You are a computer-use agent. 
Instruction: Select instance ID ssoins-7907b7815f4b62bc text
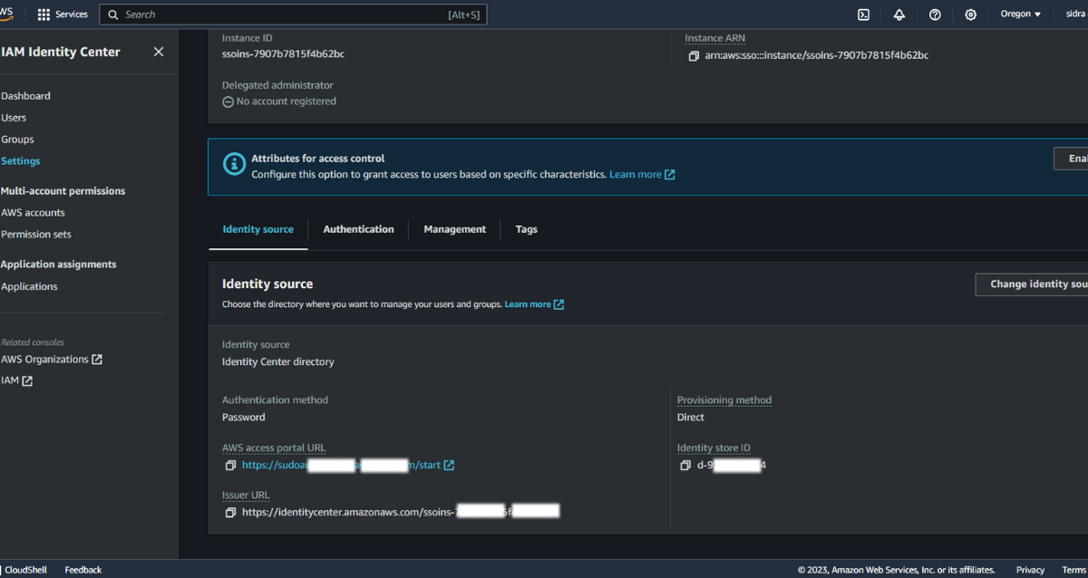click(x=283, y=54)
